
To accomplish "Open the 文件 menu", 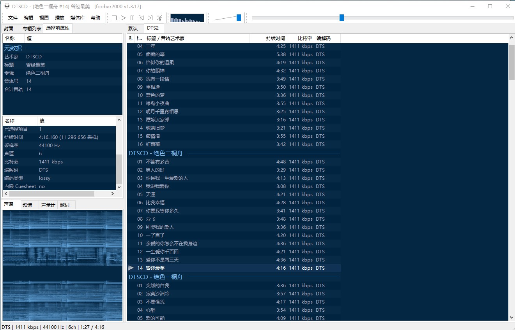I will point(13,18).
